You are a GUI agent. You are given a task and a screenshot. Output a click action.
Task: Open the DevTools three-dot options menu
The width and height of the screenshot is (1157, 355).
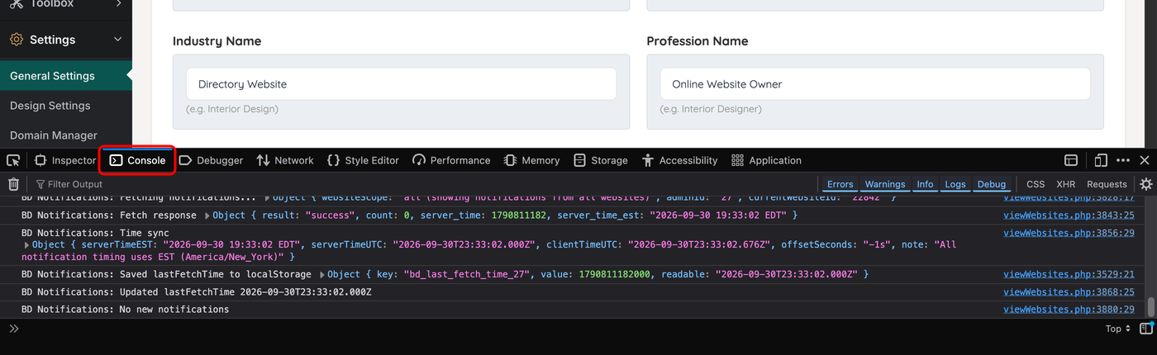click(x=1122, y=160)
